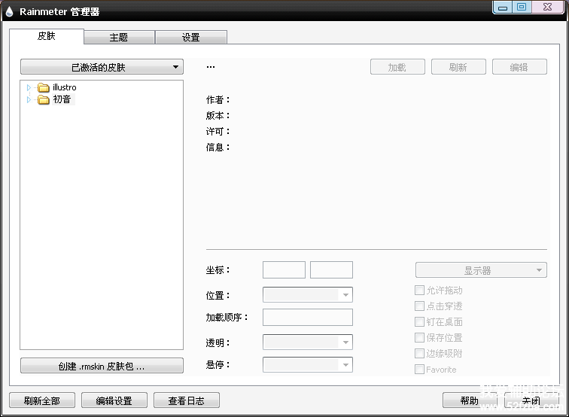This screenshot has height=417, width=569.
Task: Click the 加载 button
Action: pyautogui.click(x=397, y=67)
